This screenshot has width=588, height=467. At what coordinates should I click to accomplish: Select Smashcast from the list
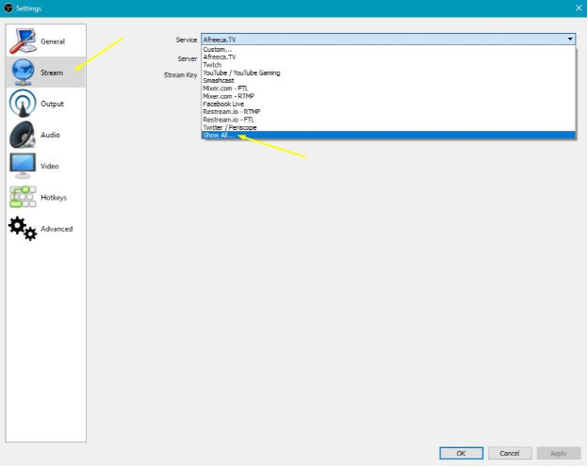pos(388,81)
